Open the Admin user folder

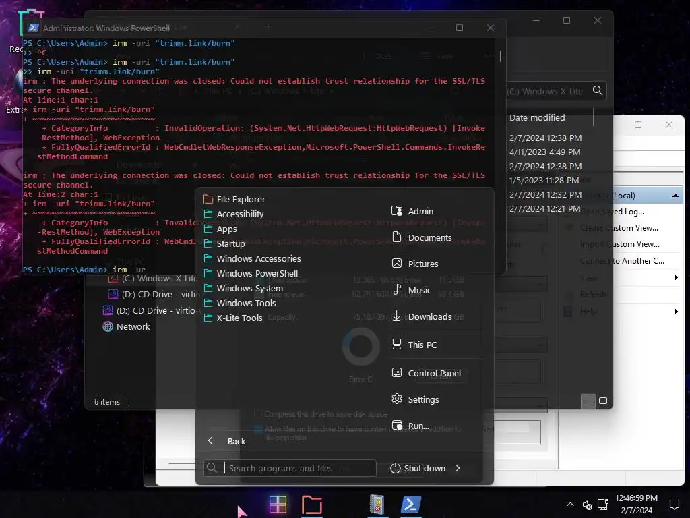[412, 211]
